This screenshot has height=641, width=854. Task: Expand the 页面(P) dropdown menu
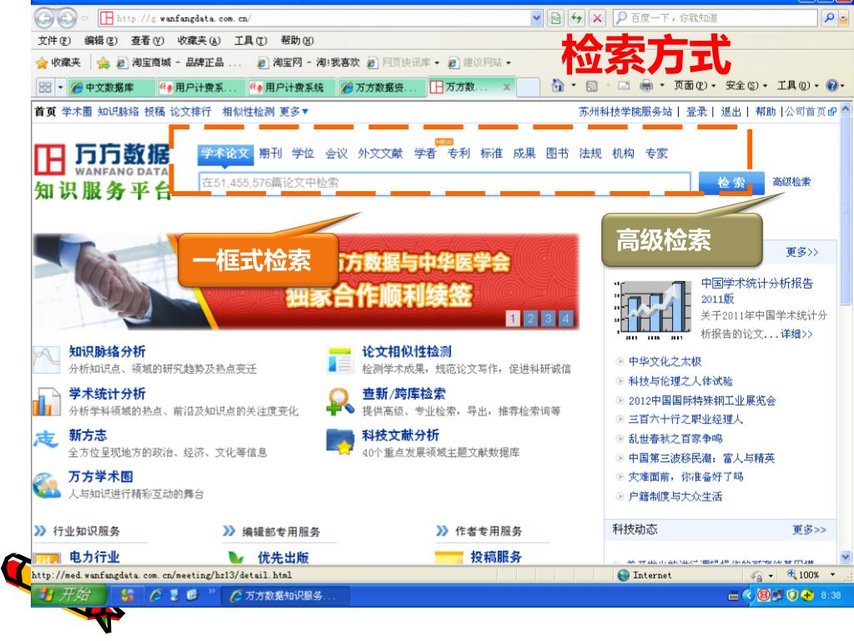(695, 86)
